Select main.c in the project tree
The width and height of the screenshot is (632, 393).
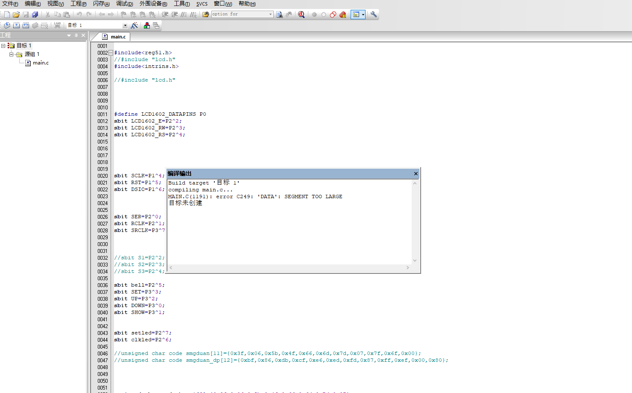[41, 63]
